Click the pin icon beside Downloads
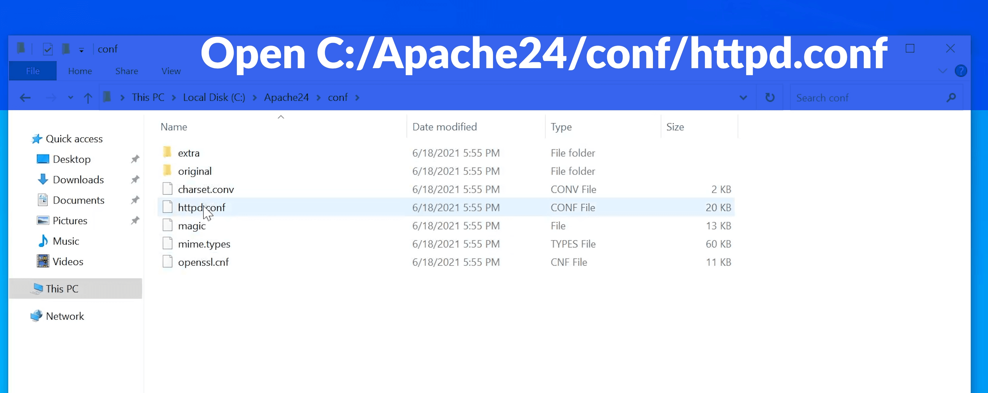Screen dimensions: 988x393 135,179
